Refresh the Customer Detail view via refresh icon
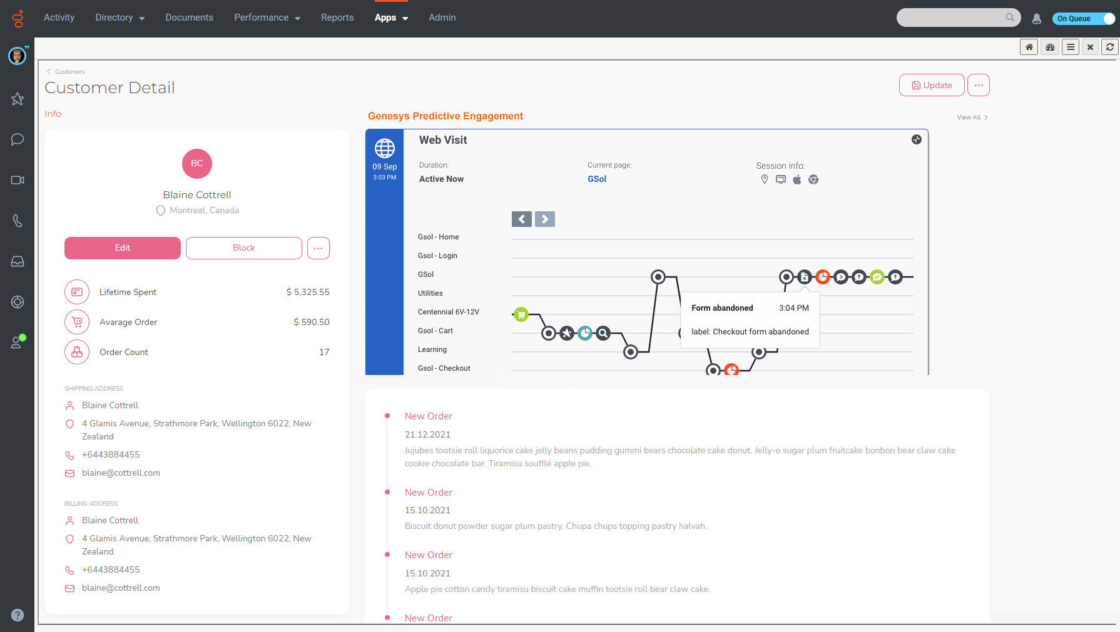Screen dimensions: 1120x632 (1110, 46)
